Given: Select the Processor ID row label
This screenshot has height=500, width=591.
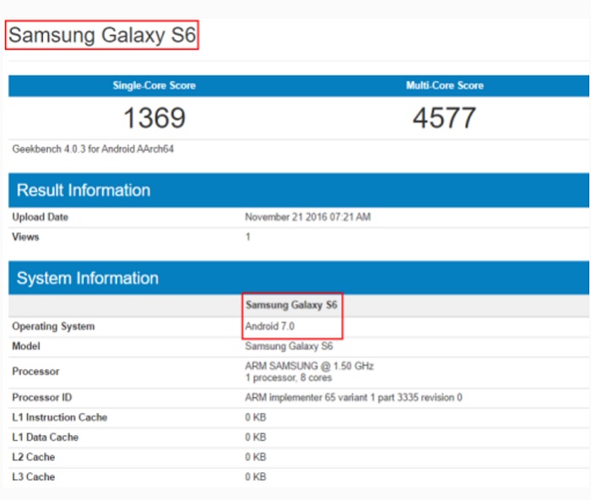Looking at the screenshot, I should coord(41,397).
